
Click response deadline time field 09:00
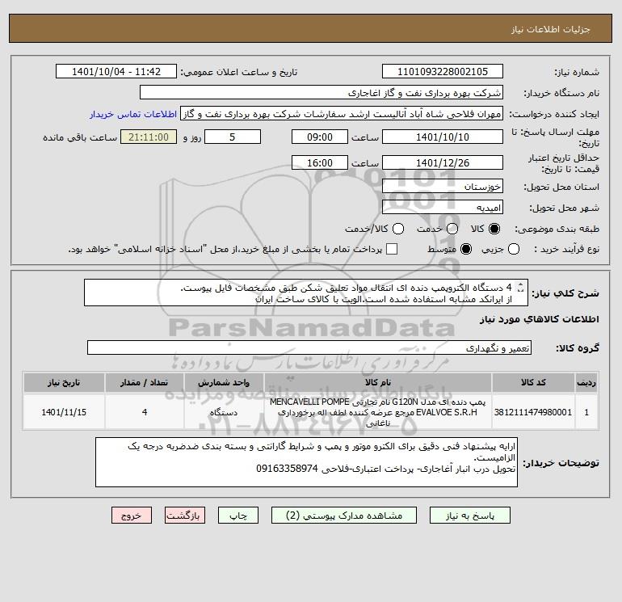point(320,137)
